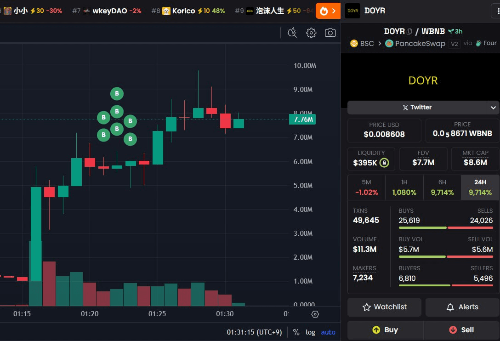Toggle log scale on chart

(311, 332)
